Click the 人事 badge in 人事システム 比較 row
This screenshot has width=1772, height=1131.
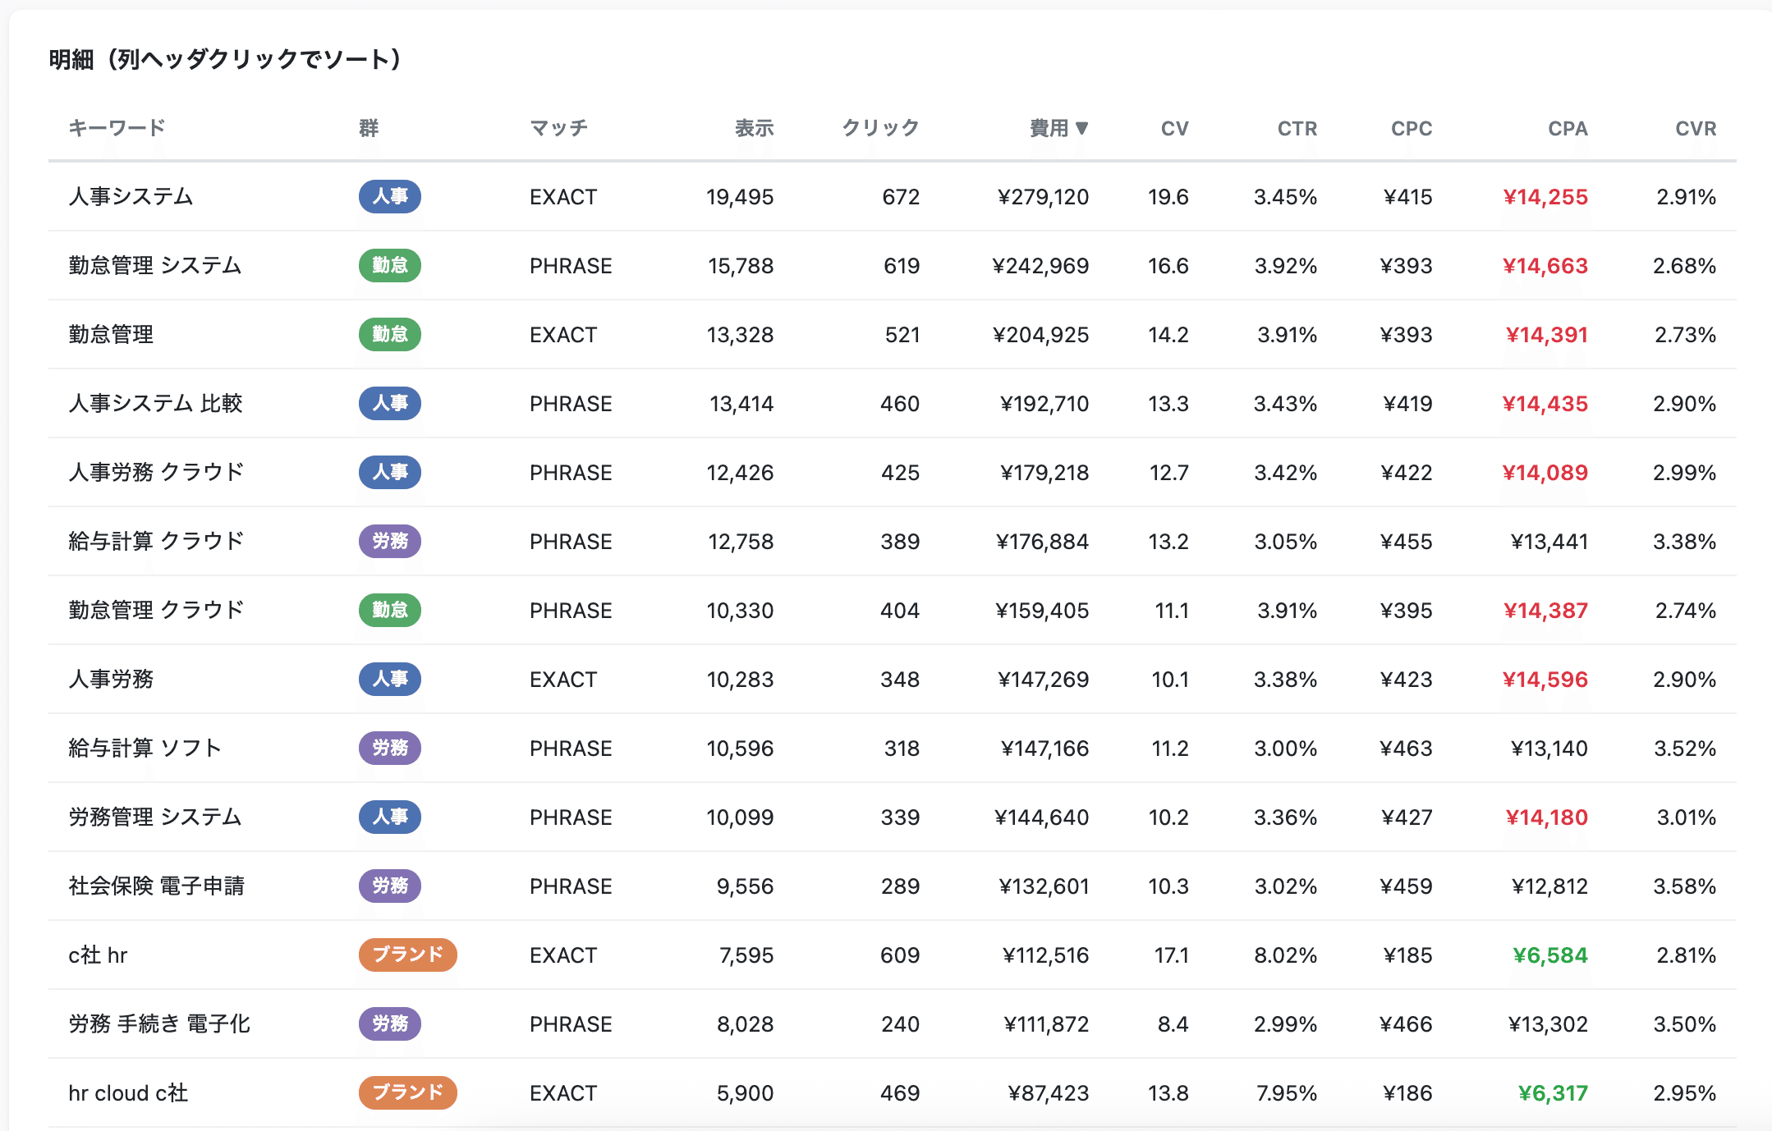pos(390,404)
